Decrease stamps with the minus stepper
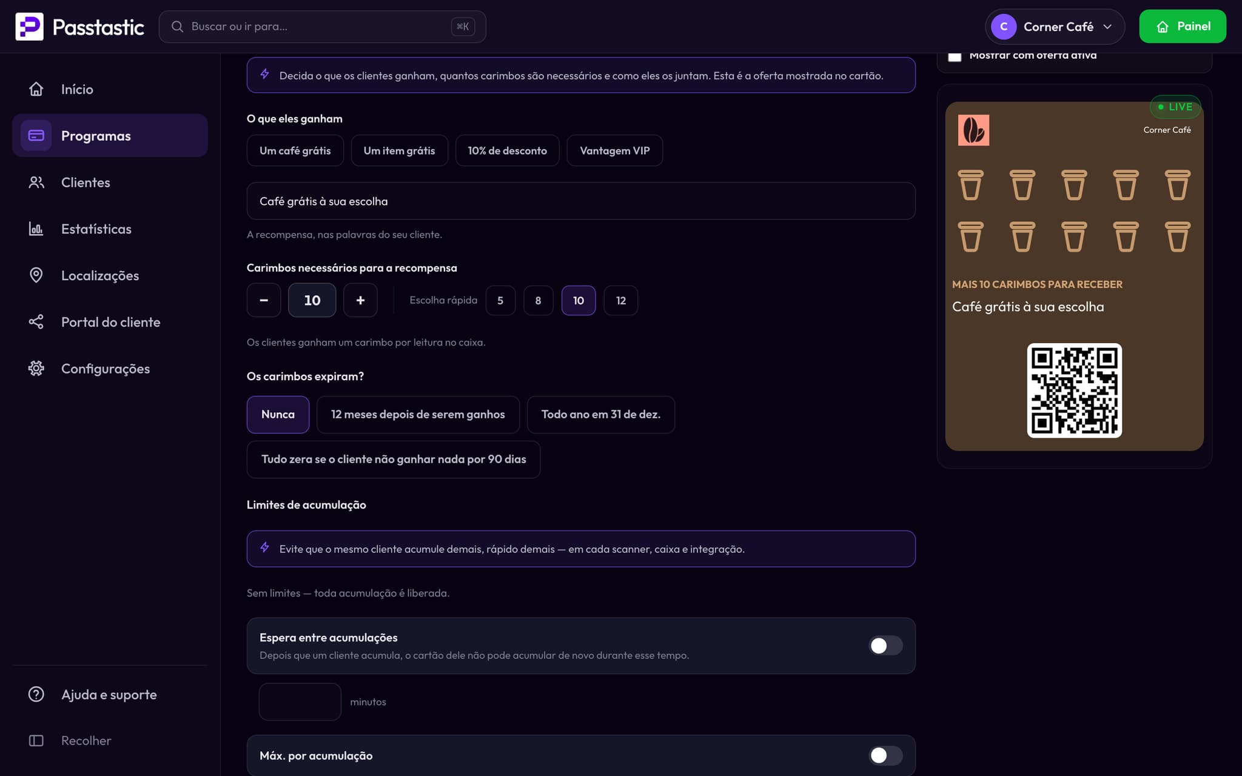The height and width of the screenshot is (776, 1242). pos(264,300)
